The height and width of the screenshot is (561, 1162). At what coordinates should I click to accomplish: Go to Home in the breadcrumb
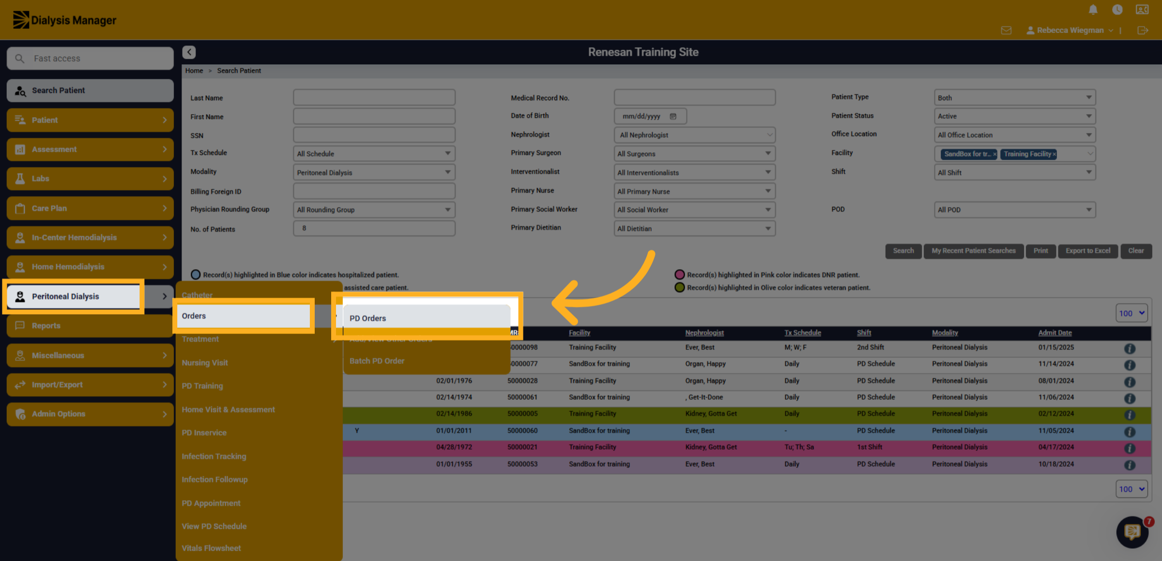click(194, 71)
